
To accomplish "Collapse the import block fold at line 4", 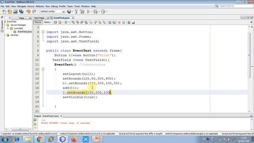I will point(43,32).
